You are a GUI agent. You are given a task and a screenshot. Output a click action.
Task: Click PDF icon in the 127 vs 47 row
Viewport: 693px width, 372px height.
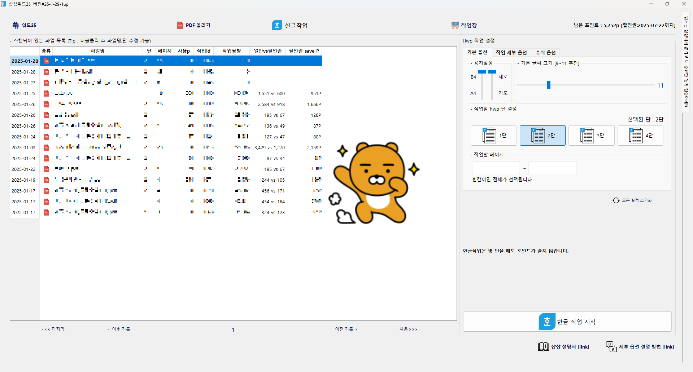point(46,137)
